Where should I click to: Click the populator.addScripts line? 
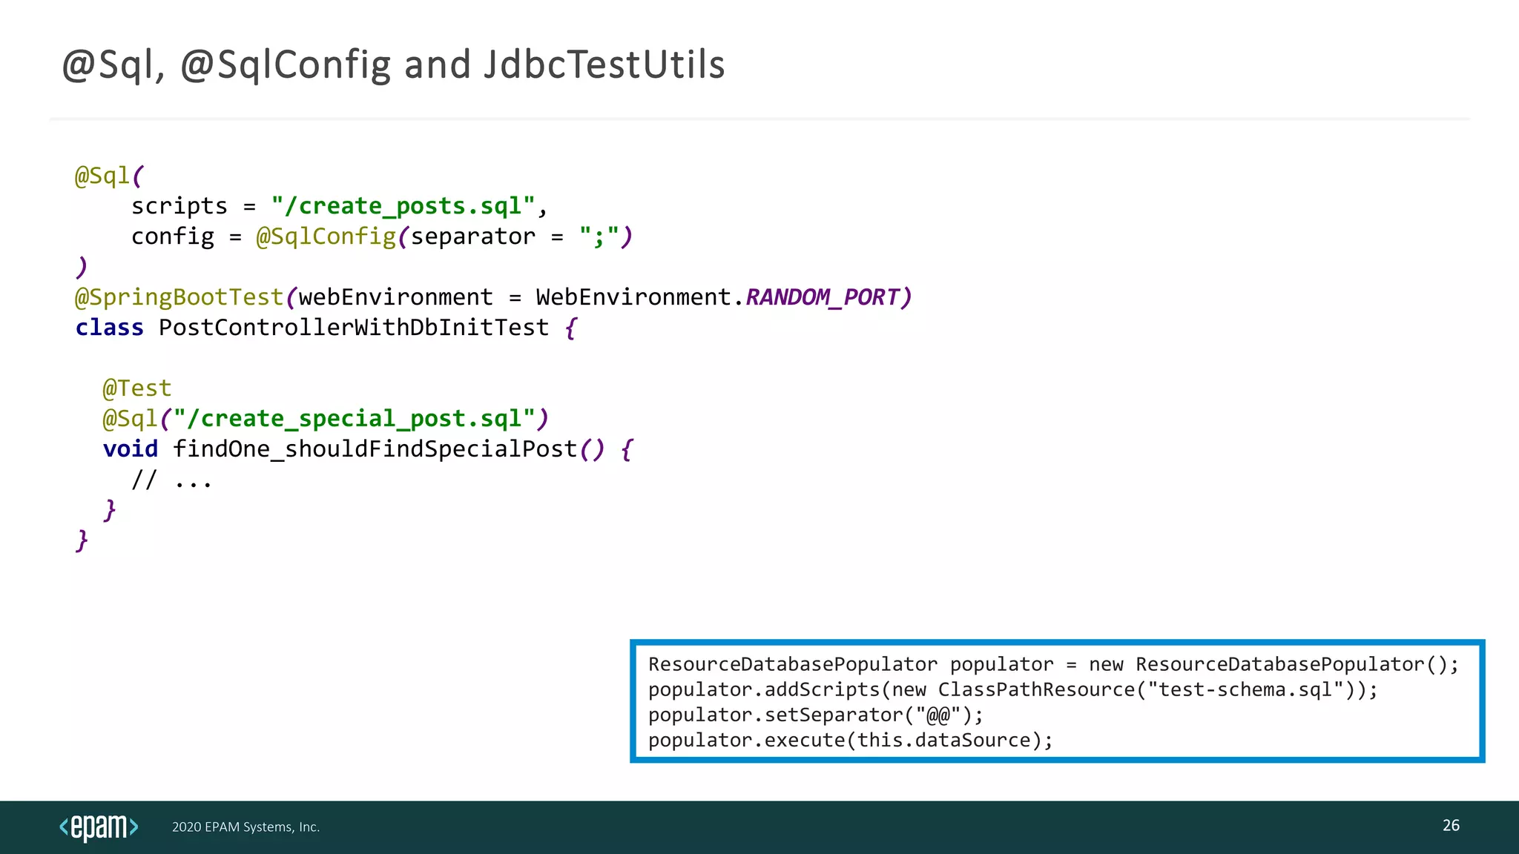tap(1012, 689)
